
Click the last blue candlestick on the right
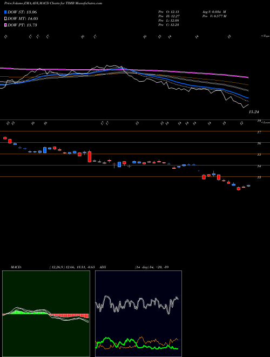pyautogui.click(x=248, y=186)
